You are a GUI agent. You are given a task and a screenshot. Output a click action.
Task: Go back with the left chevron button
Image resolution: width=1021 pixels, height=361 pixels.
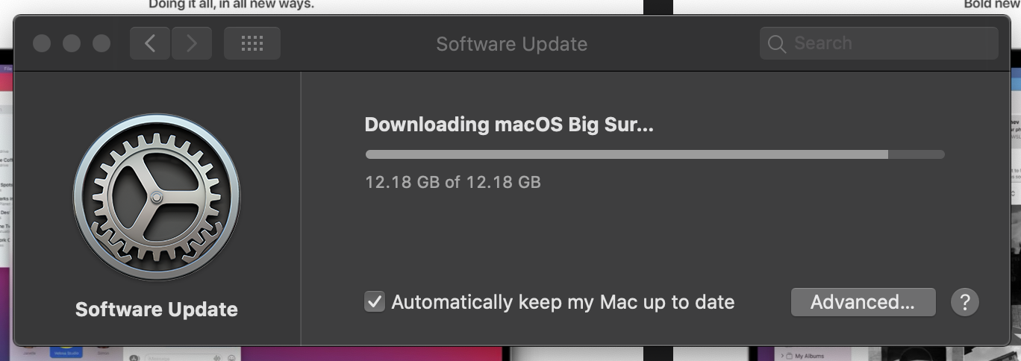pos(150,43)
